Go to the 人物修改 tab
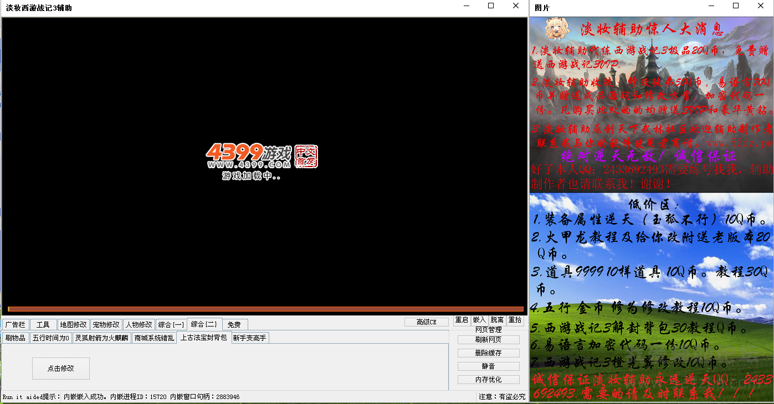This screenshot has height=404, width=774. (139, 324)
